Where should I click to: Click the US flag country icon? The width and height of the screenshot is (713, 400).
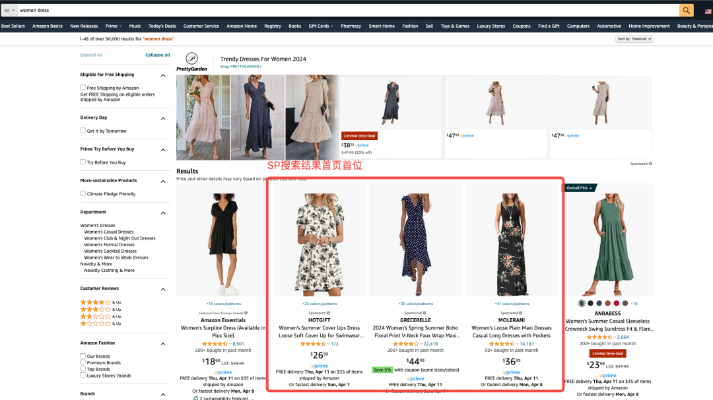click(x=708, y=11)
